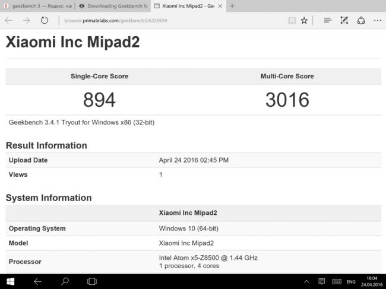The height and width of the screenshot is (289, 386).
Task: Open the taskbar search magnifier
Action: coord(65,281)
